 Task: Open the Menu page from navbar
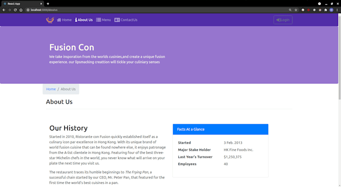(103, 20)
